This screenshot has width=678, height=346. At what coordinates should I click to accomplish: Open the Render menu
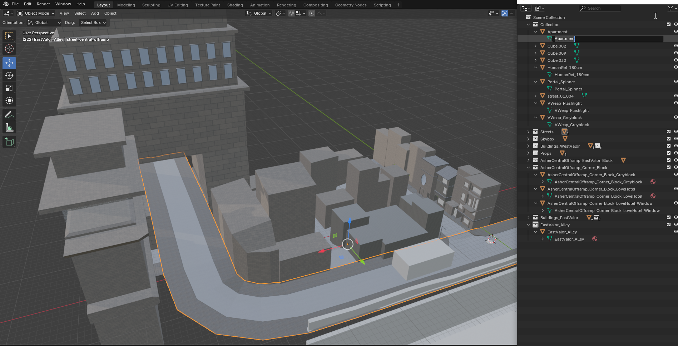[x=43, y=4]
